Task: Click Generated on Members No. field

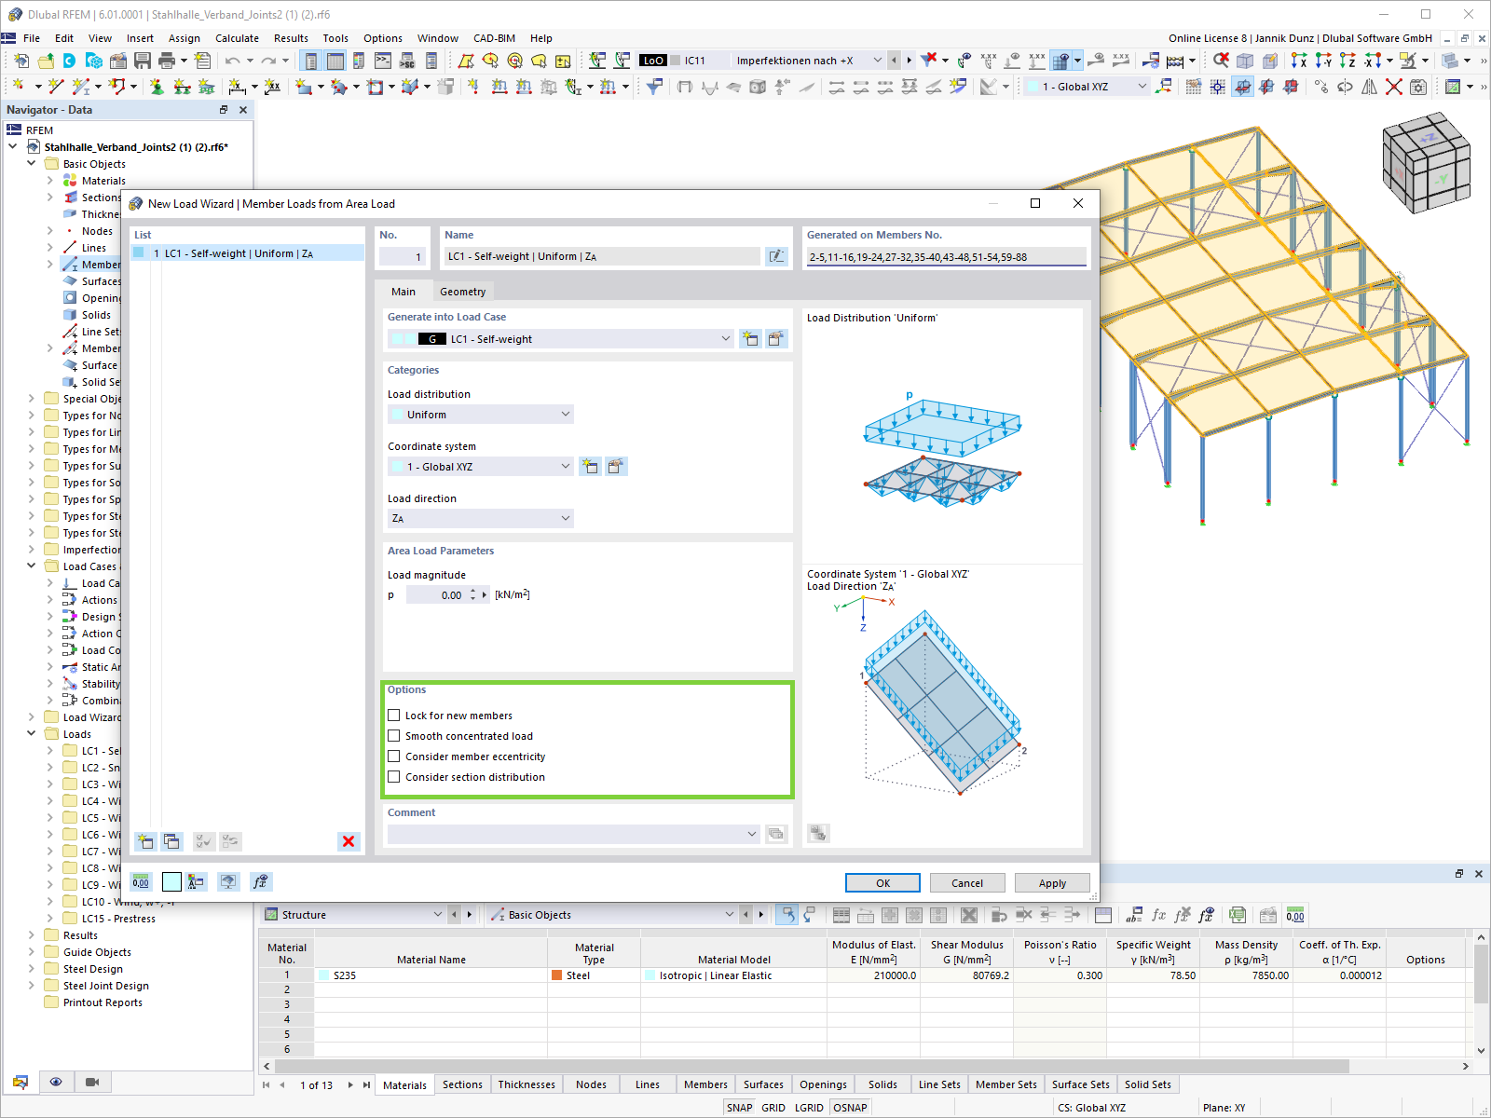Action: tap(946, 257)
